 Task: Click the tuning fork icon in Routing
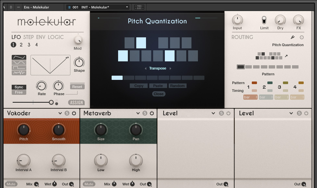point(292,37)
